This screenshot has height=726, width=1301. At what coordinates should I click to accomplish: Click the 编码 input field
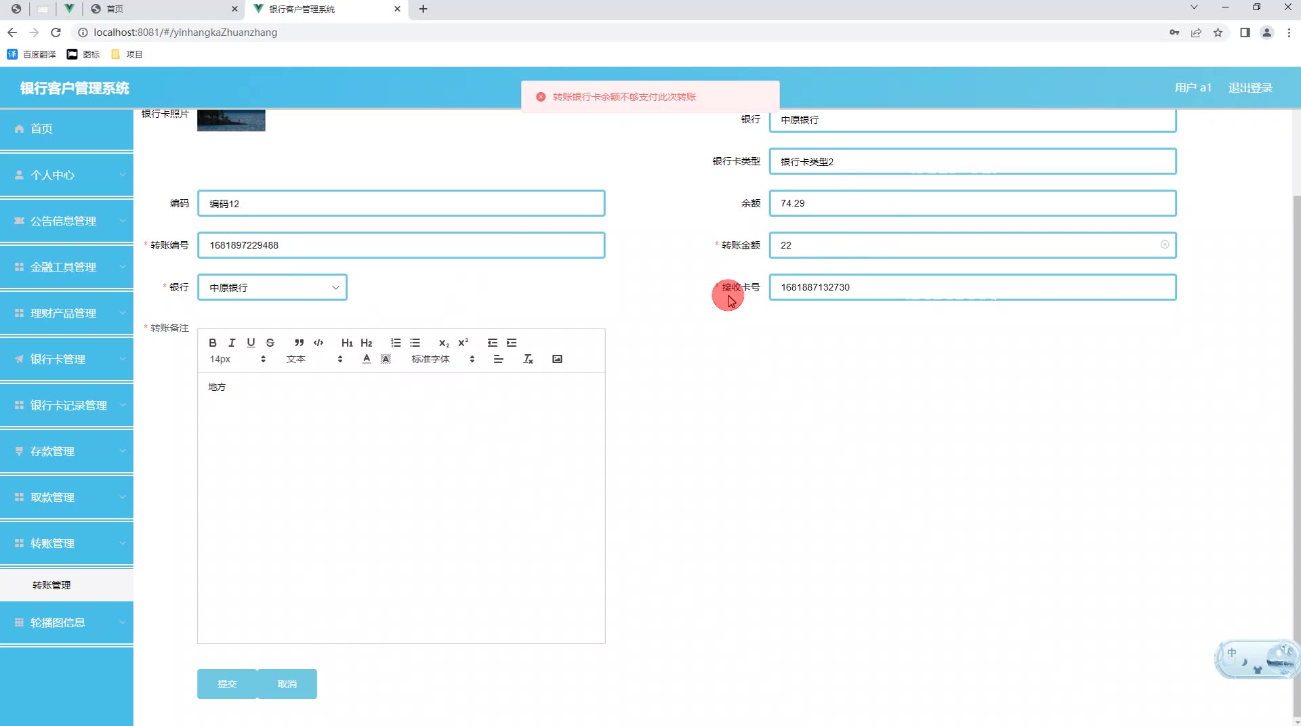[401, 203]
